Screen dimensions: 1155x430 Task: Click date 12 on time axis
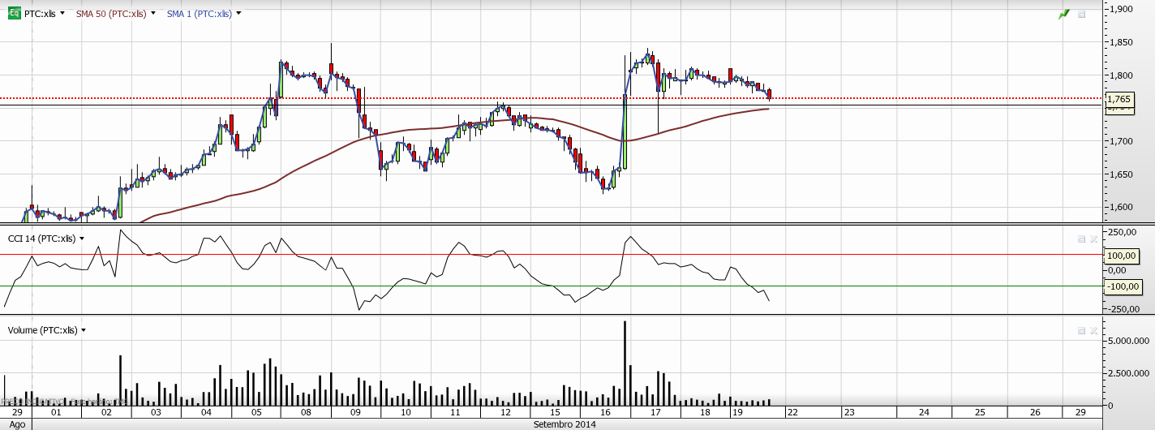tap(506, 412)
